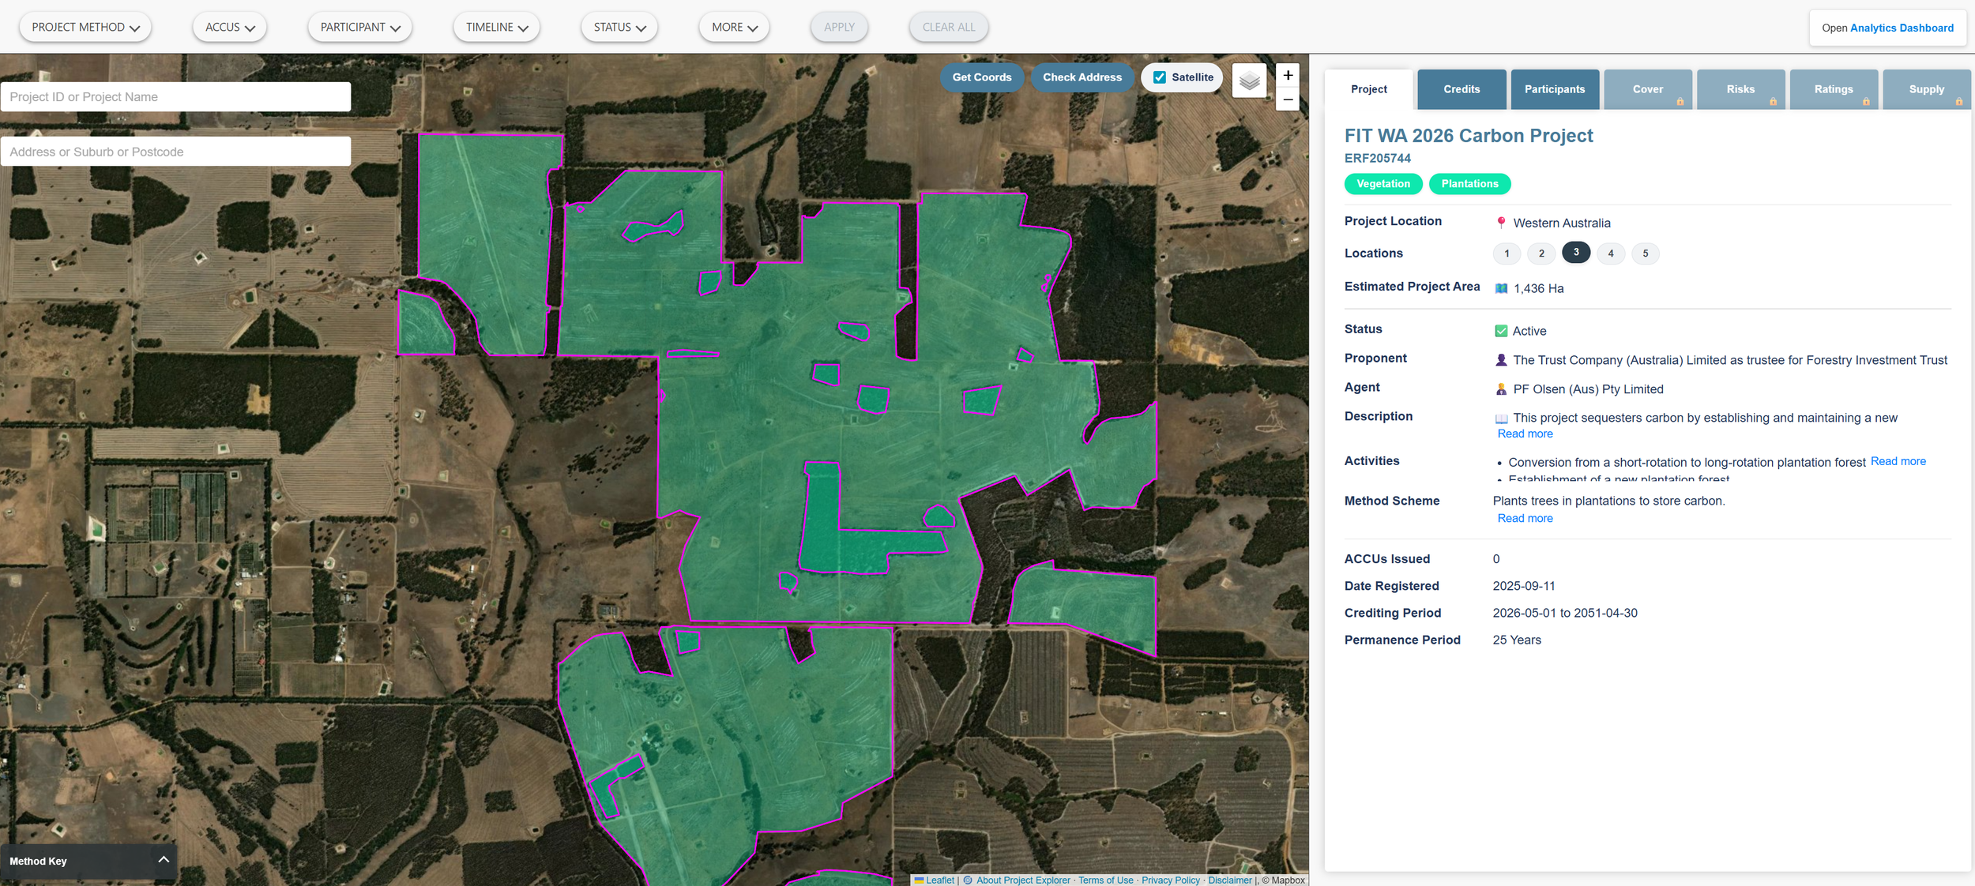Zoom in with the plus button
The width and height of the screenshot is (1975, 886).
click(x=1288, y=75)
